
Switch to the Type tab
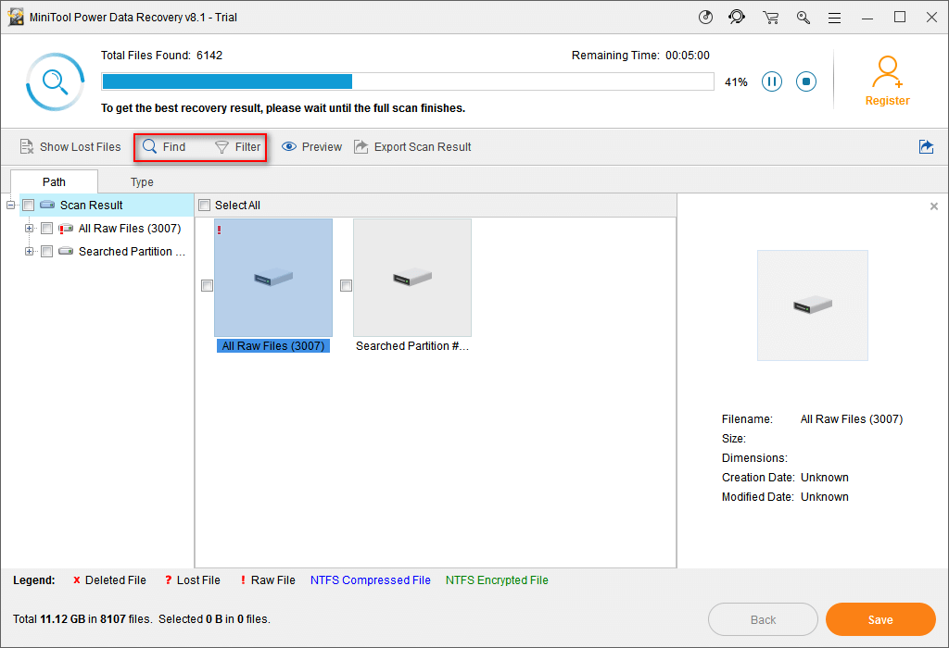pyautogui.click(x=142, y=181)
